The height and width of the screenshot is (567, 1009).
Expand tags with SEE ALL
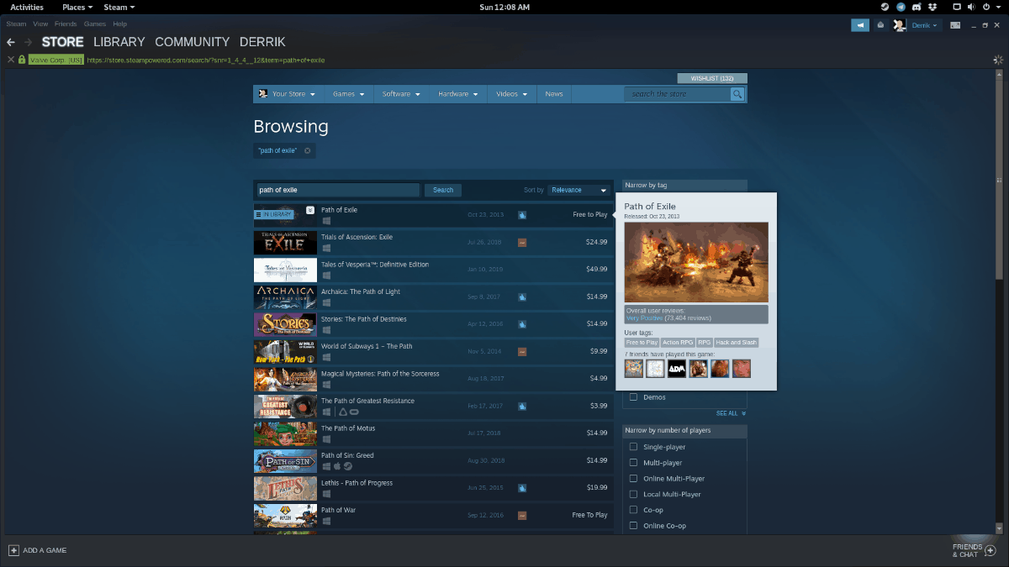tap(731, 413)
